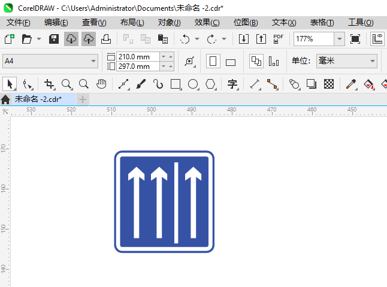The image size is (387, 287).
Task: Increase page height with the up stepper
Action: point(171,67)
